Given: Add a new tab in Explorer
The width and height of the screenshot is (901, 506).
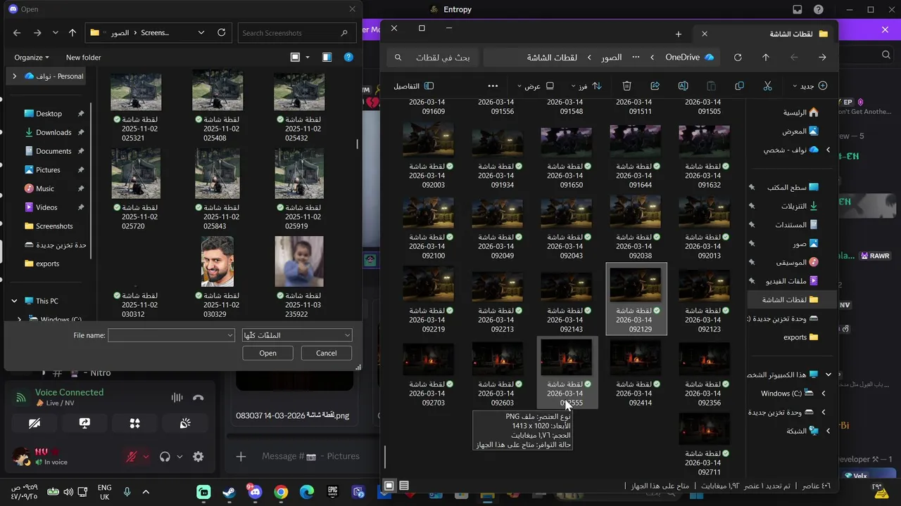Looking at the screenshot, I should click(679, 34).
